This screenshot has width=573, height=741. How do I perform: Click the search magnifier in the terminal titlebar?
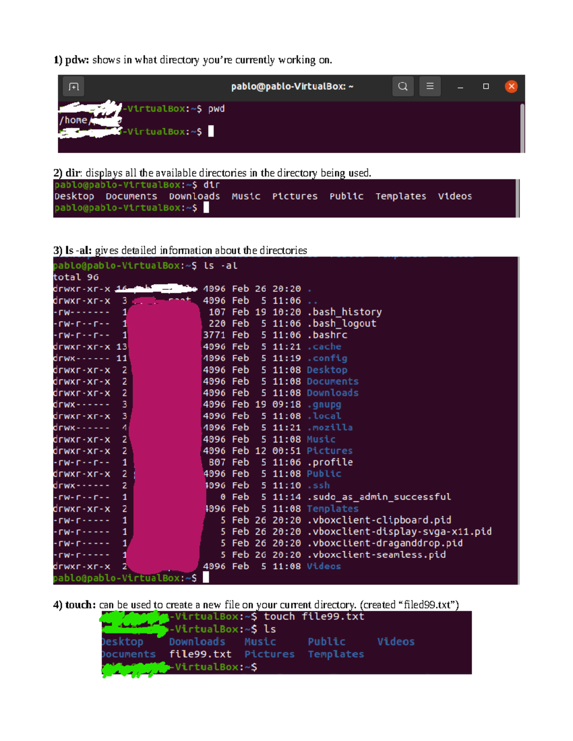(403, 86)
